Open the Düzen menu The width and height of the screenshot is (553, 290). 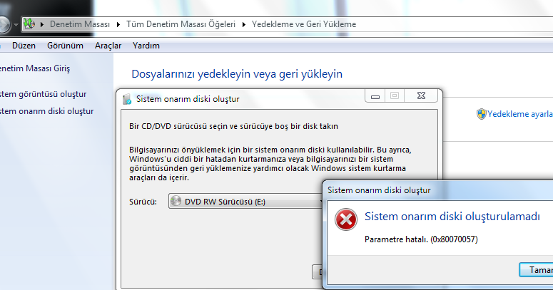click(x=24, y=46)
